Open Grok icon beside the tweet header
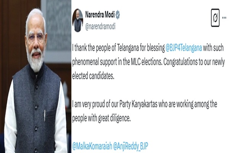This screenshot has width=229, height=153. [x=215, y=18]
